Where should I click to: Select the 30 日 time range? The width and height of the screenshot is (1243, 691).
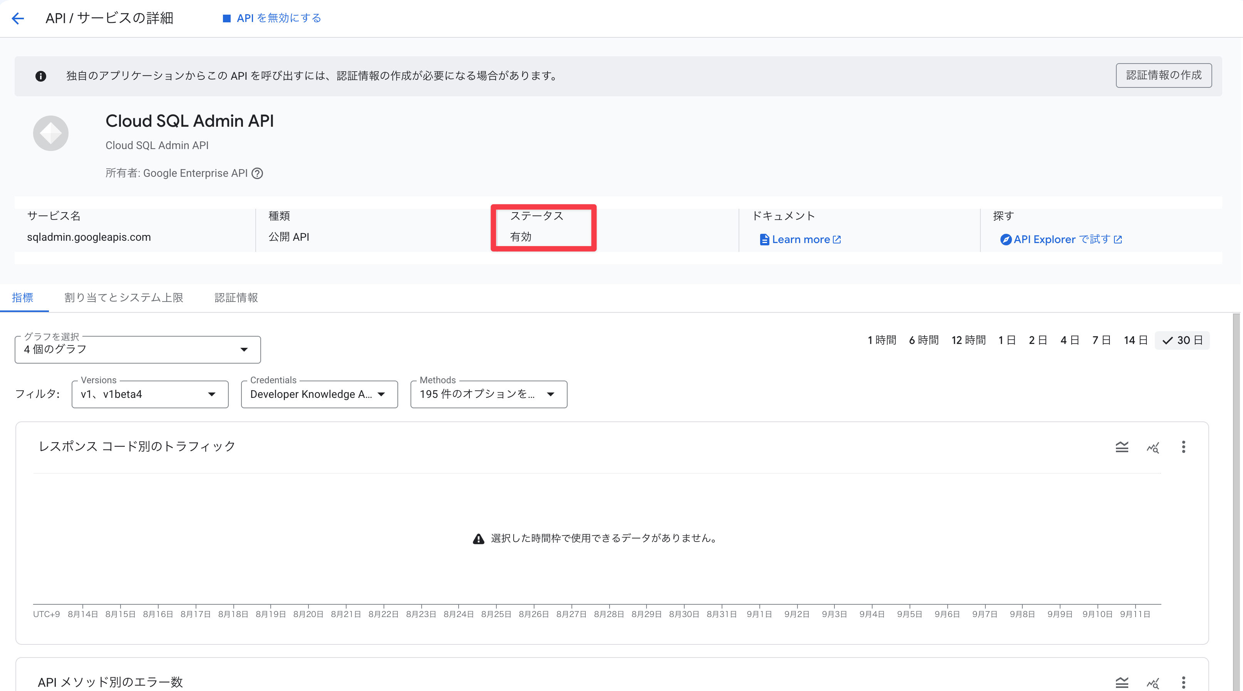click(1182, 340)
